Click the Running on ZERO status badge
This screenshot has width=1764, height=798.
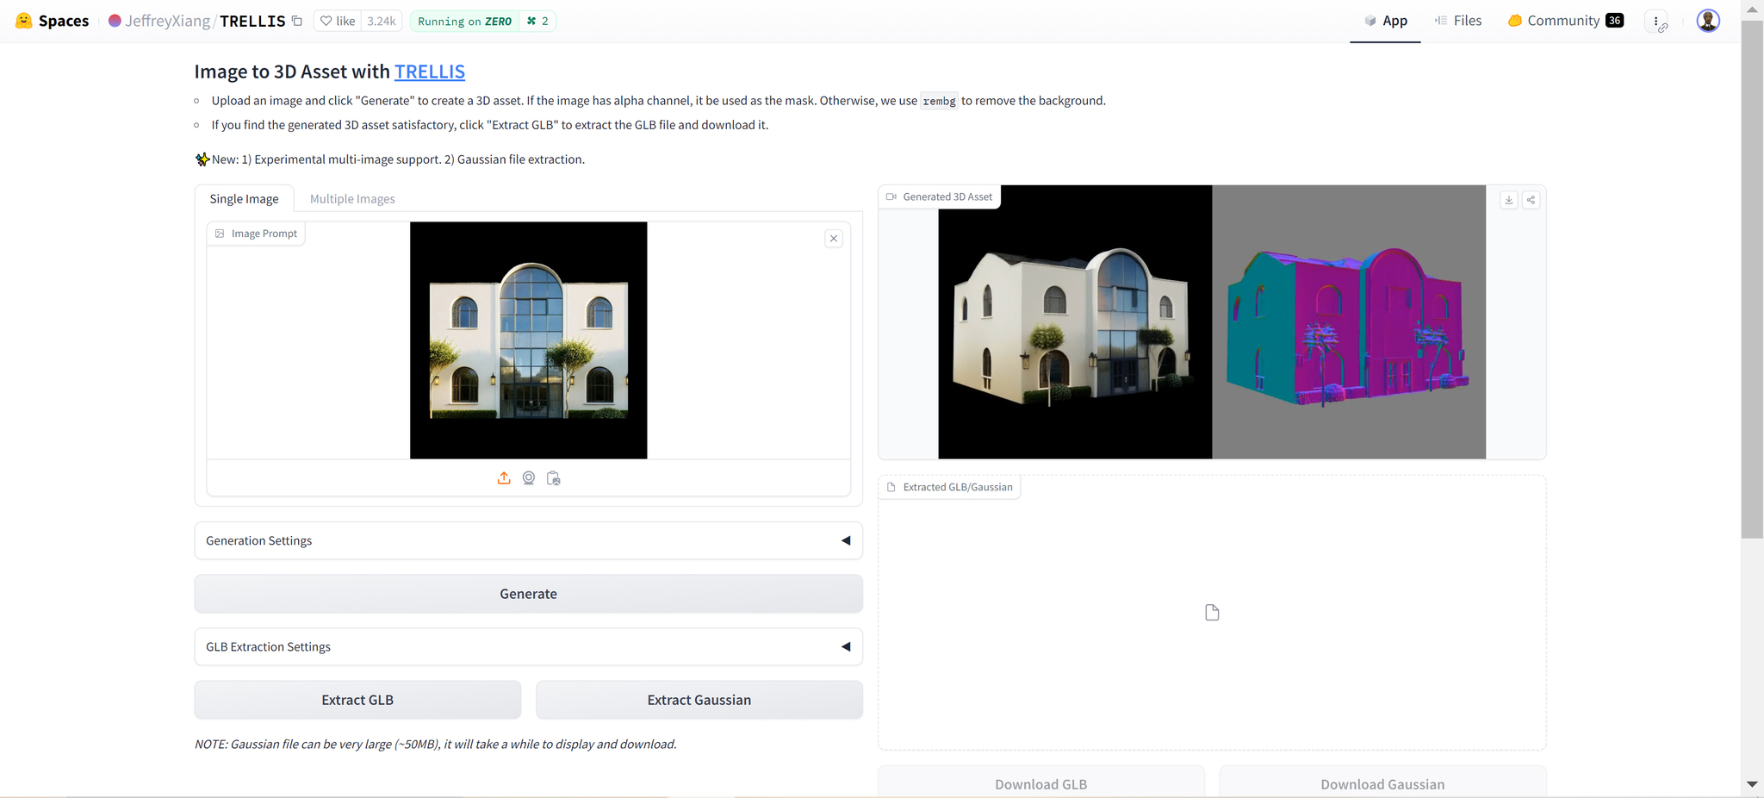465,21
